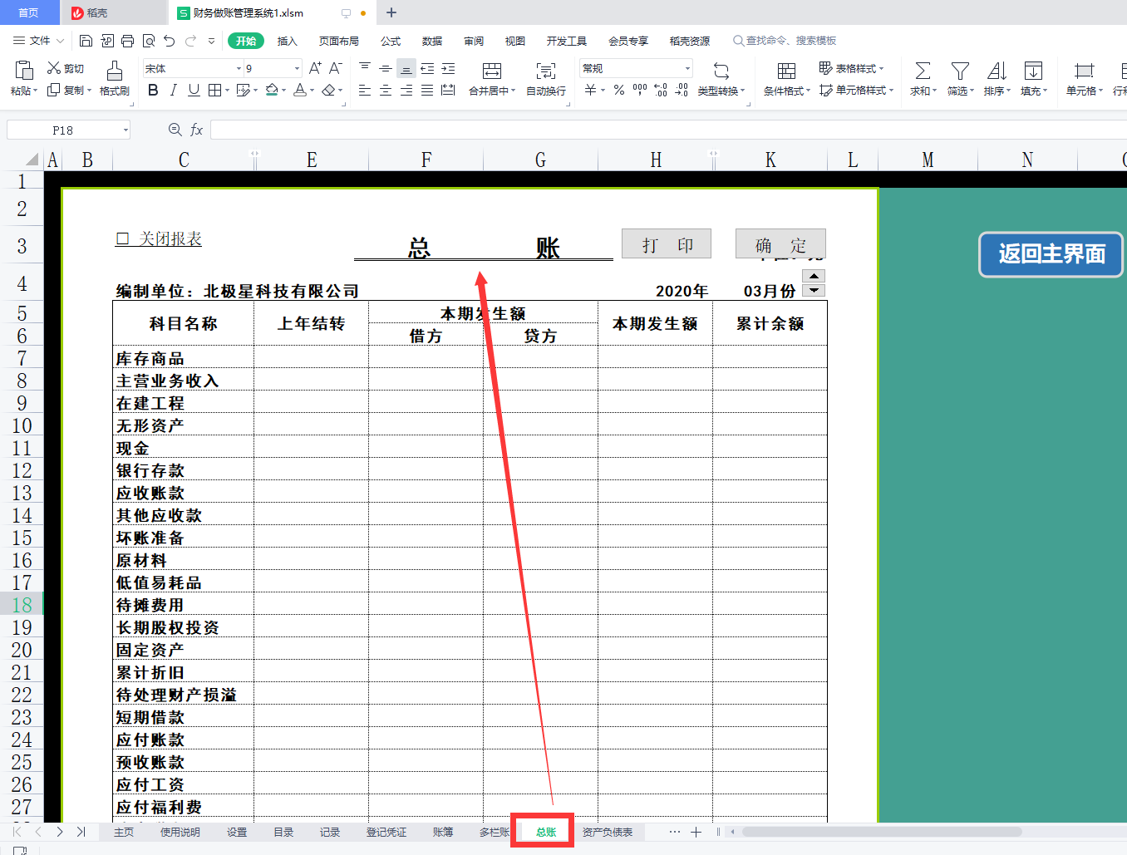This screenshot has width=1127, height=855.
Task: Click the formula bar input field
Action: (x=669, y=130)
